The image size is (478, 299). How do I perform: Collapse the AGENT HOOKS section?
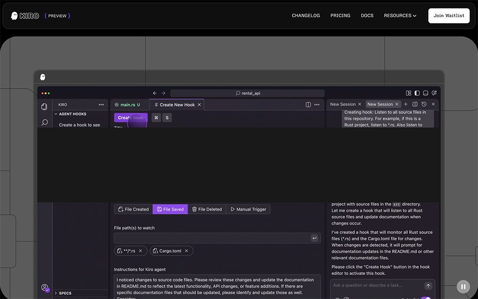[x=71, y=114]
